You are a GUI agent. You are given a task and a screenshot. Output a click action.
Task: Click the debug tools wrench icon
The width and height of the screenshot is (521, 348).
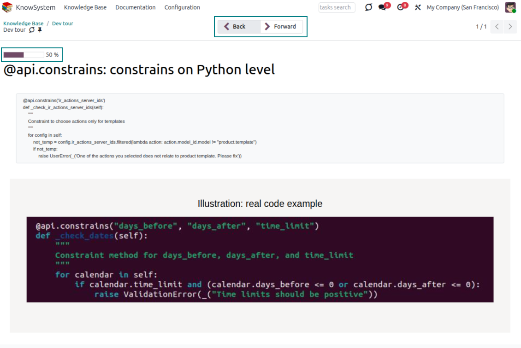[418, 7]
